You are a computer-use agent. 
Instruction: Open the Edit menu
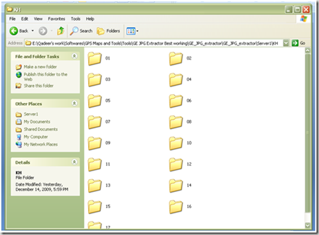25,19
